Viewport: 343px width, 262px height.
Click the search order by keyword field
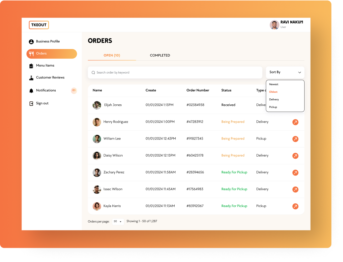point(175,73)
